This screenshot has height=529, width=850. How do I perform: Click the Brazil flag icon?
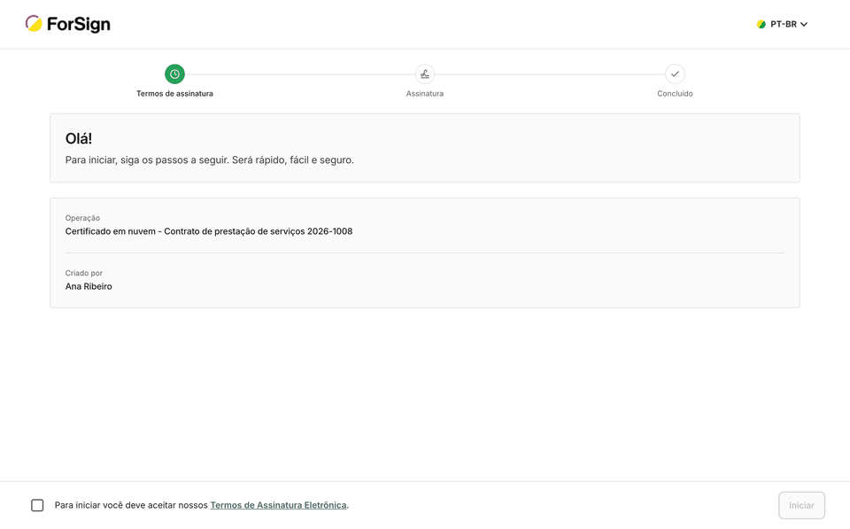(761, 25)
